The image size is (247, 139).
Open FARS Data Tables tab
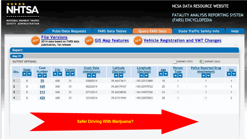[112, 31]
